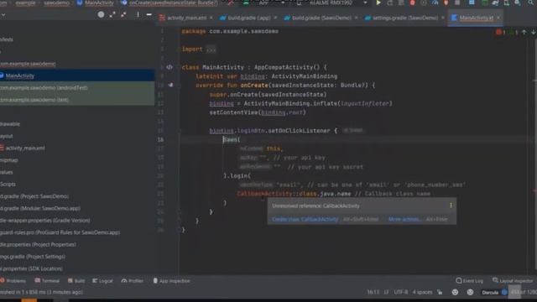Open App Inspection tool window
The height and width of the screenshot is (302, 537).
(171, 281)
